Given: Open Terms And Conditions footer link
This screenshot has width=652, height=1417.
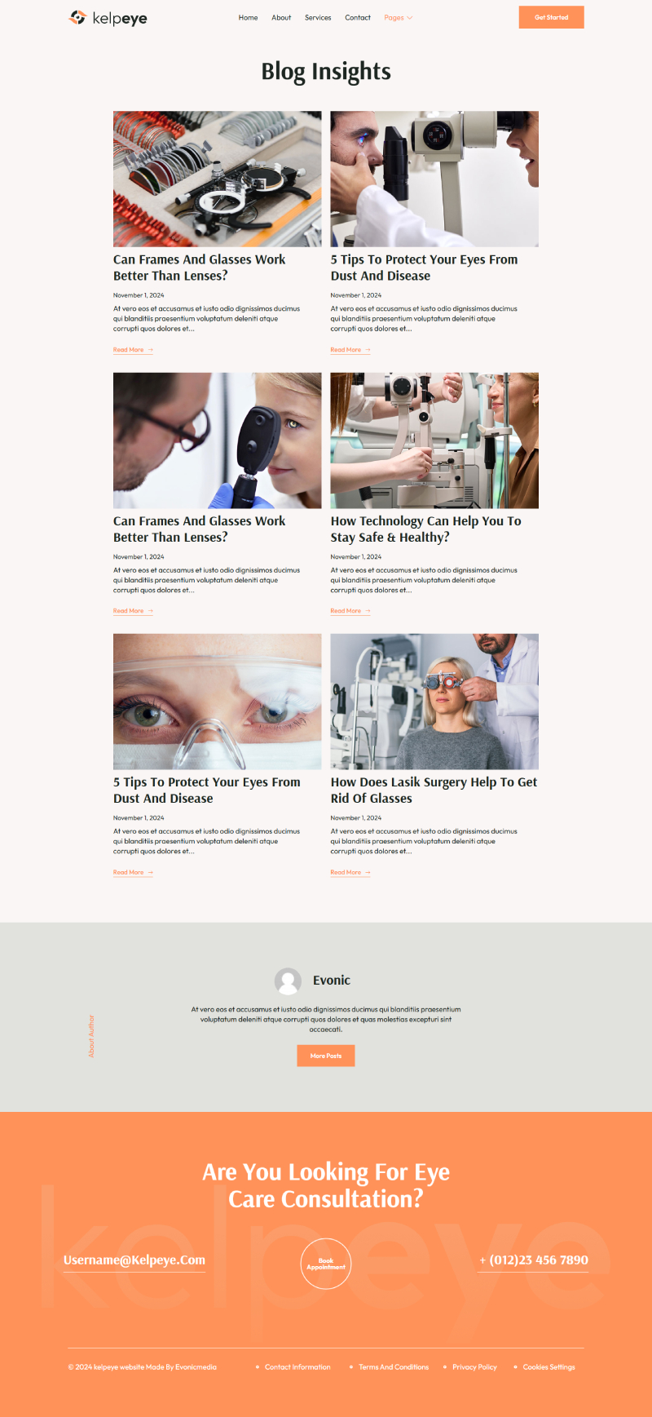Looking at the screenshot, I should click(x=394, y=1367).
